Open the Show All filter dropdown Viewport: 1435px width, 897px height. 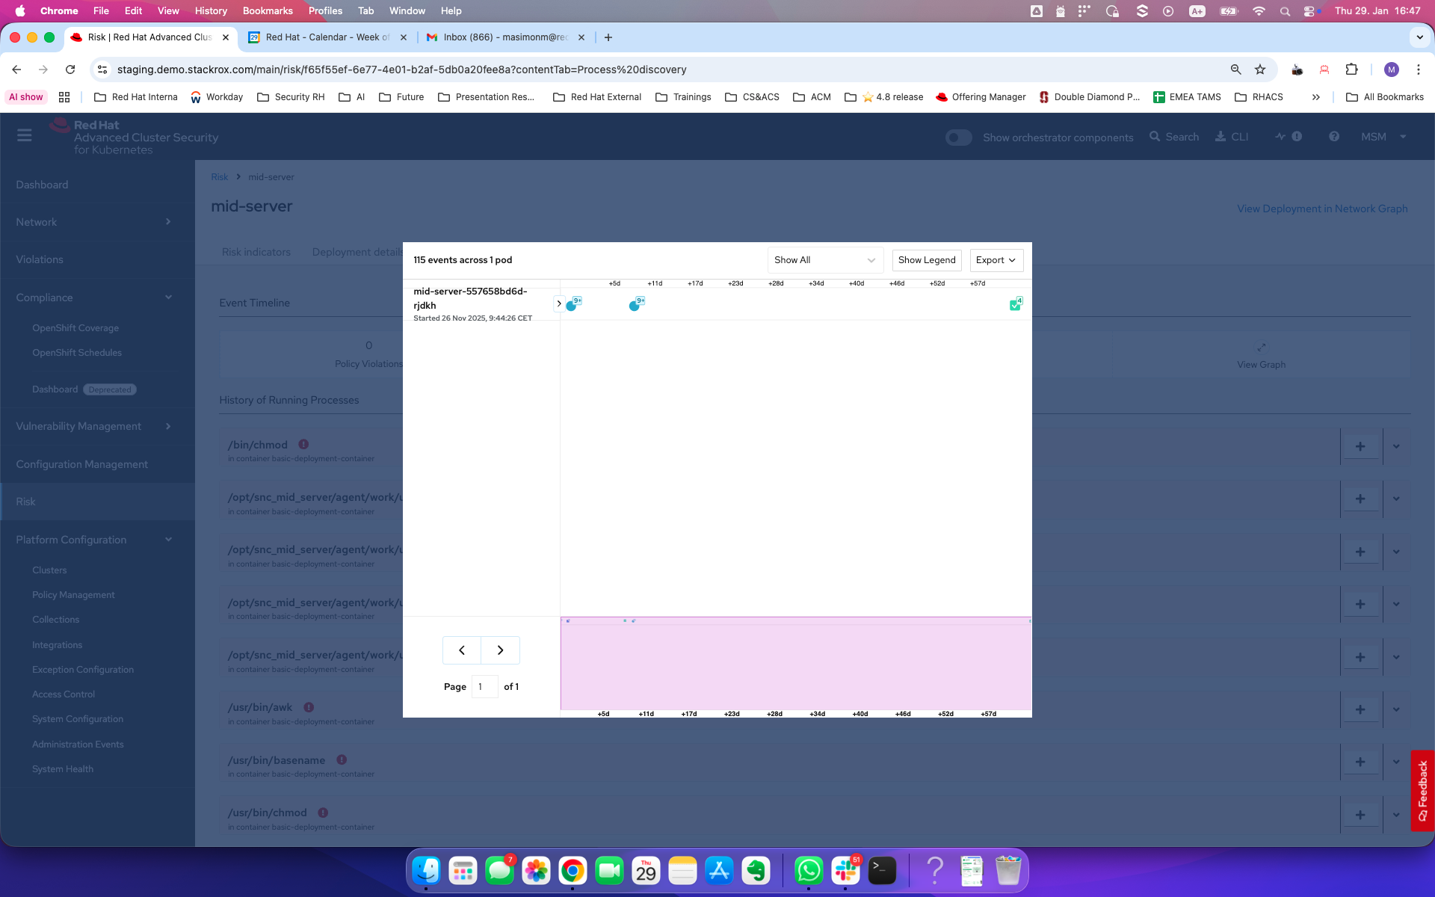click(x=824, y=260)
